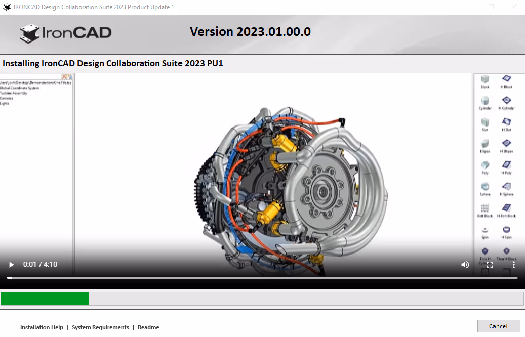The width and height of the screenshot is (525, 337).
Task: Select the H Sphere shape icon
Action: tap(506, 186)
